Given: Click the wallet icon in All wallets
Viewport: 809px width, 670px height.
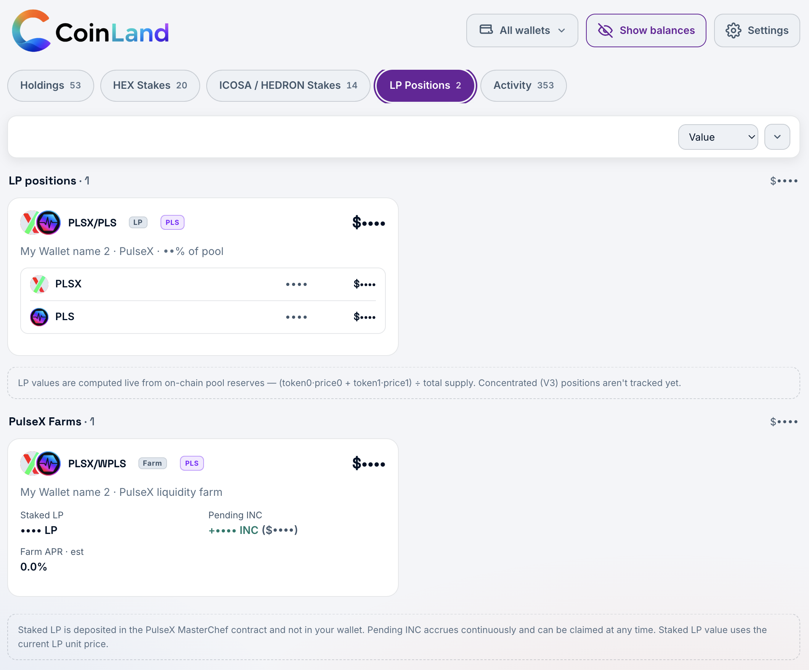Looking at the screenshot, I should [x=486, y=30].
